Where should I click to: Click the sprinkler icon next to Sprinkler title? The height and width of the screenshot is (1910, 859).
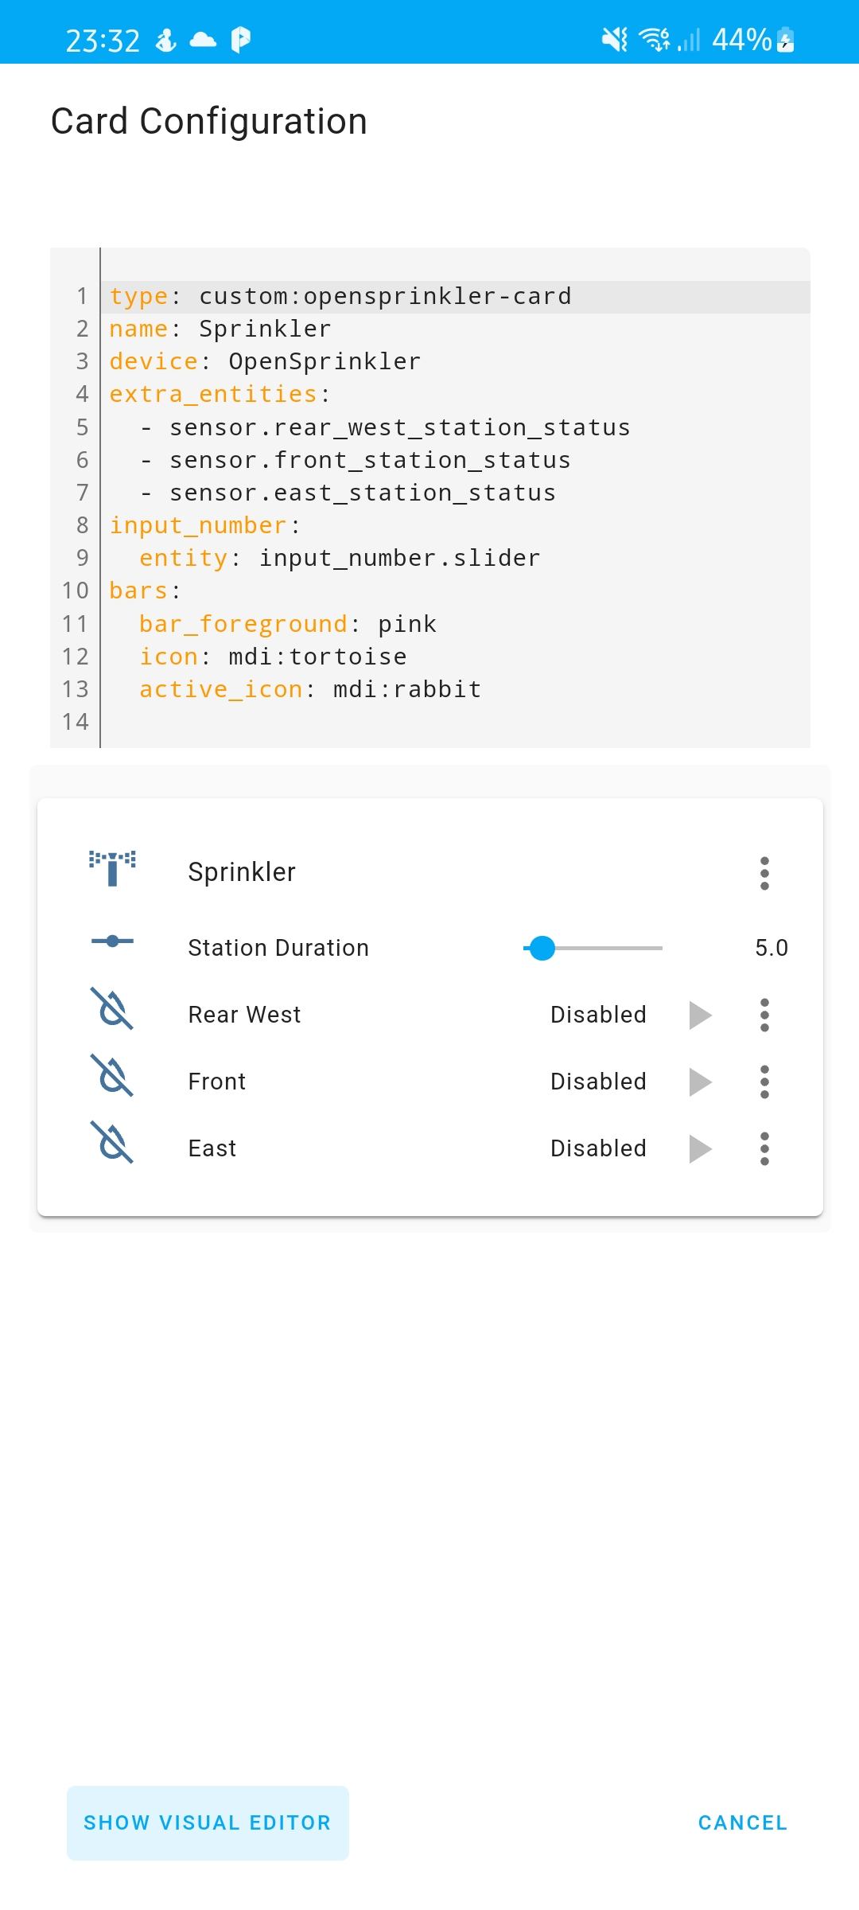pos(112,869)
